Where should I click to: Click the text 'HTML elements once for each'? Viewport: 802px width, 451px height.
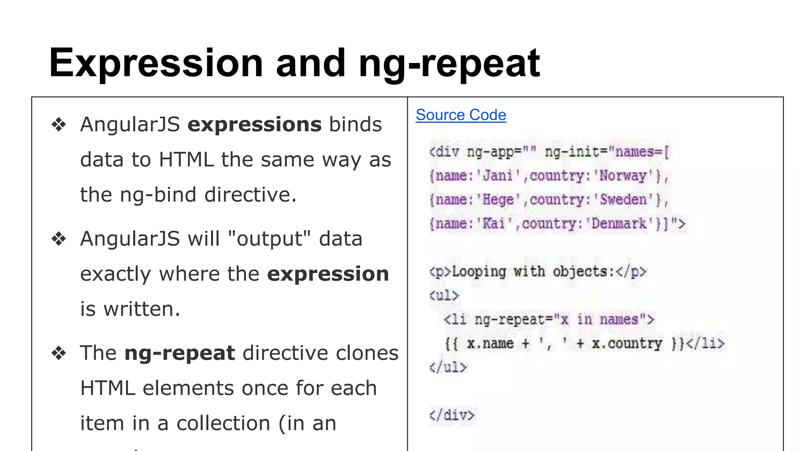coord(229,388)
